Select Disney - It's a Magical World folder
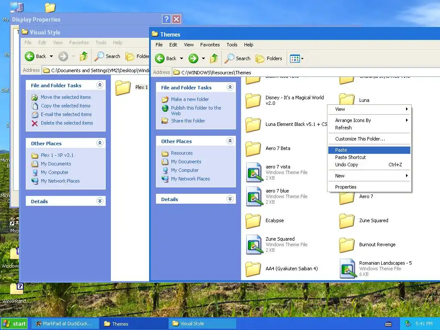 coord(253,101)
